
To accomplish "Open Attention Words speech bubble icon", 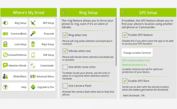I will click(5, 65).
